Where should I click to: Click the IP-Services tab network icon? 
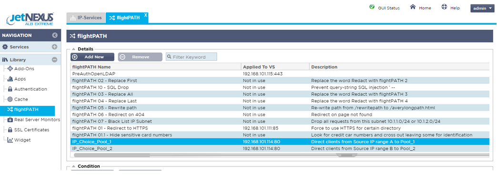pos(72,18)
